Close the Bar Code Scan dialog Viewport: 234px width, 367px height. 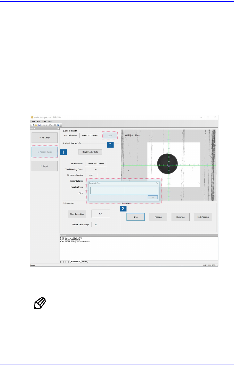157,183
